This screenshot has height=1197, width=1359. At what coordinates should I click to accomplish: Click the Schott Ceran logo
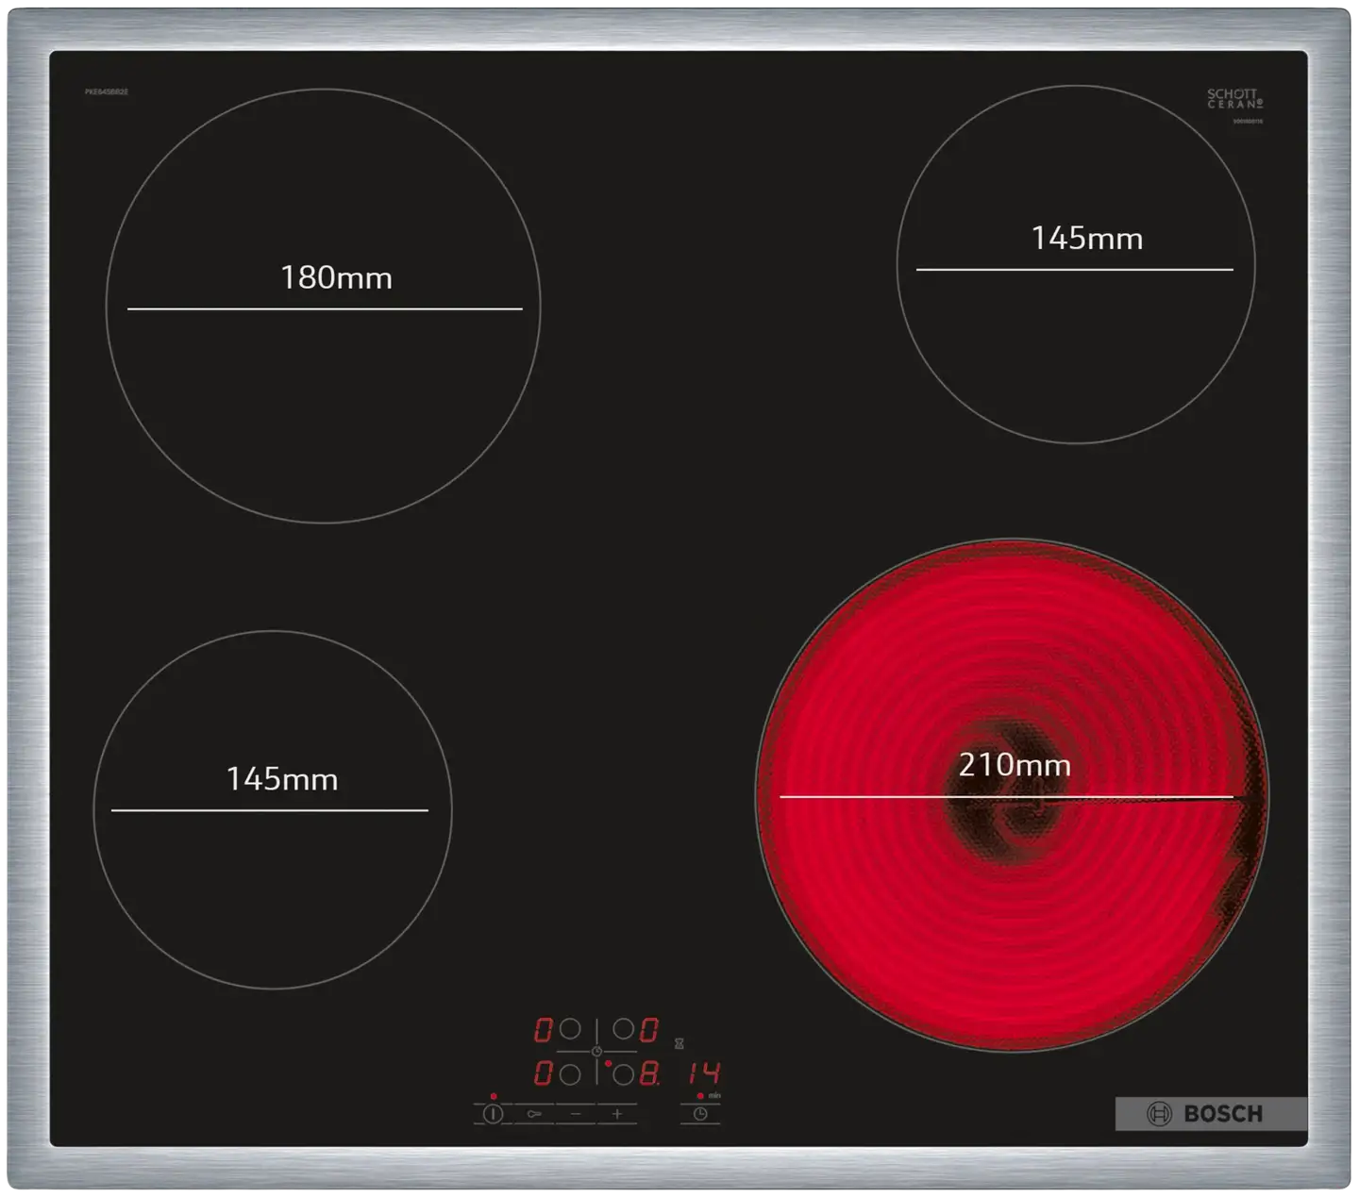click(x=1233, y=99)
